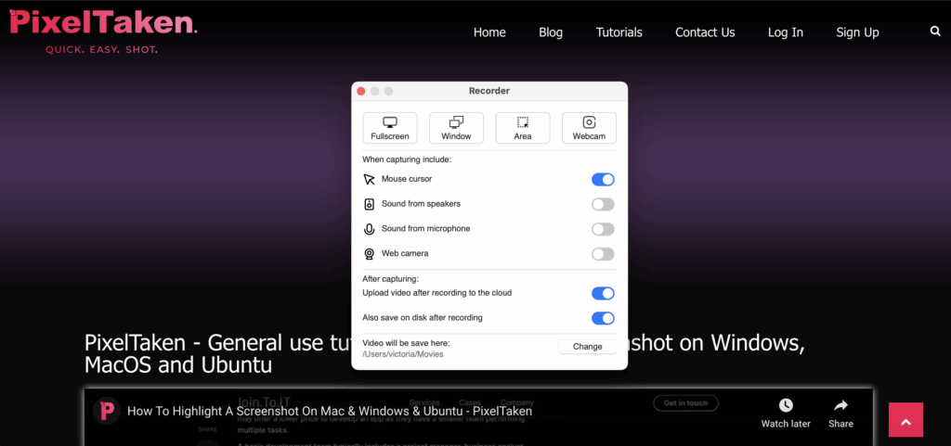
Task: Select Fullscreen capture mode
Action: click(x=390, y=128)
